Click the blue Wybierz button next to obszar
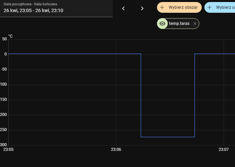Image resolution: width=235 pixels, height=167 pixels. point(220,7)
